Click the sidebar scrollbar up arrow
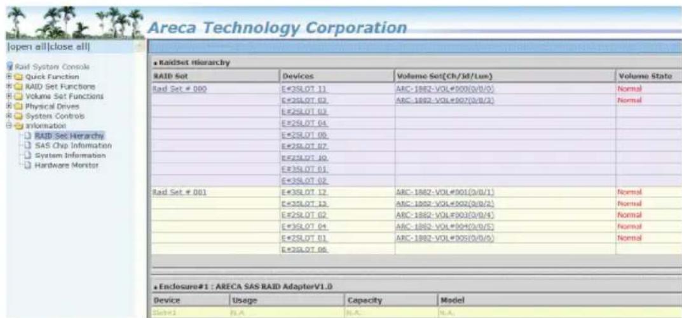 click(140, 46)
